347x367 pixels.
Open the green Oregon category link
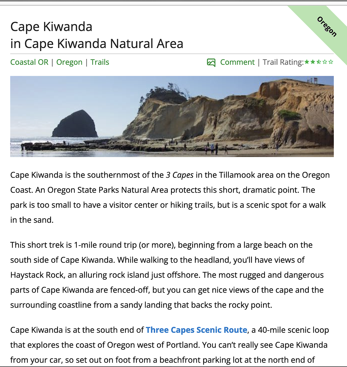69,62
